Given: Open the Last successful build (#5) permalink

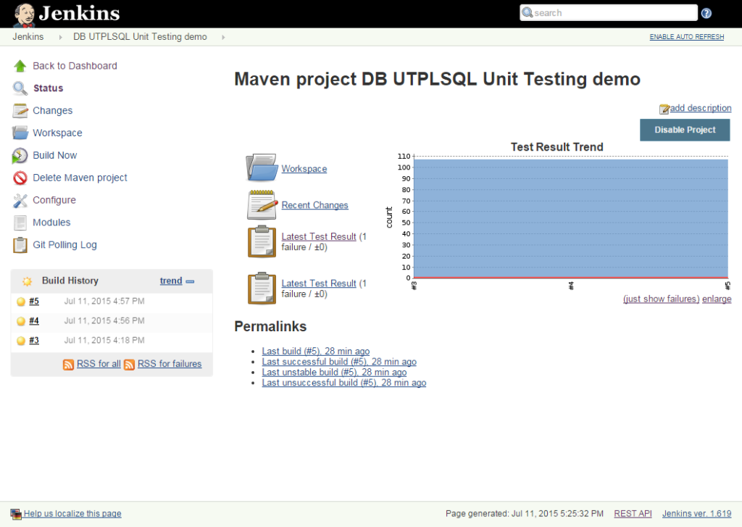Looking at the screenshot, I should (339, 362).
